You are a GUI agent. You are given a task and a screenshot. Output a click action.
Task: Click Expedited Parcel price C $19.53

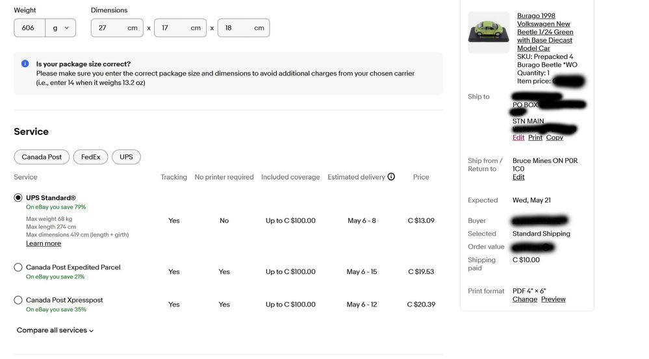tap(421, 271)
